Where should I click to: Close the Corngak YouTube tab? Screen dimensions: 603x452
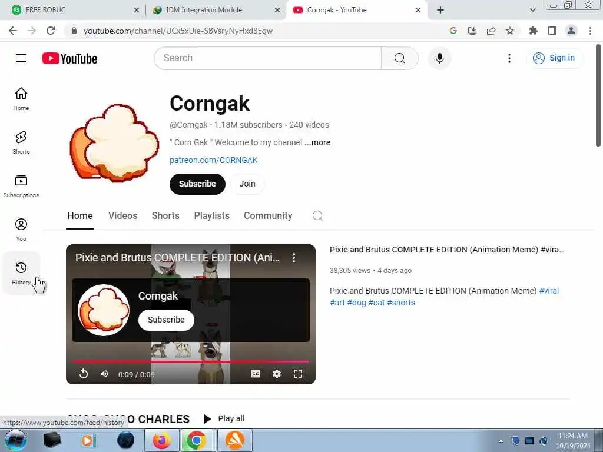pos(418,10)
